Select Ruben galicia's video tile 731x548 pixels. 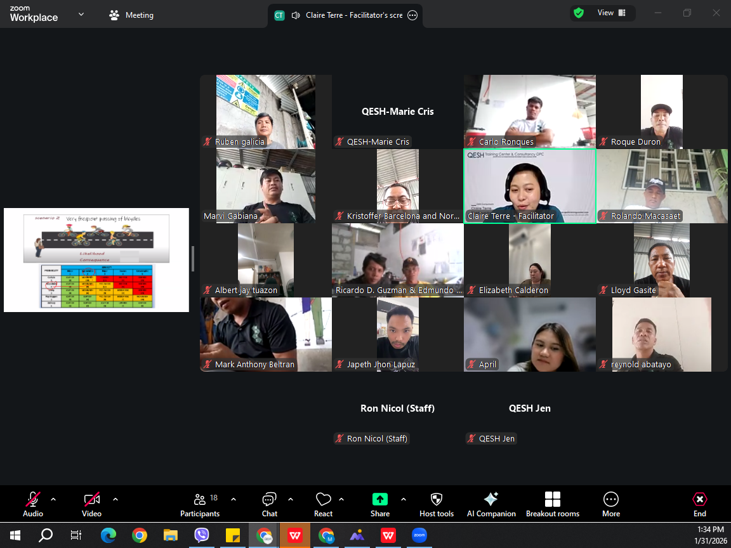pos(266,112)
